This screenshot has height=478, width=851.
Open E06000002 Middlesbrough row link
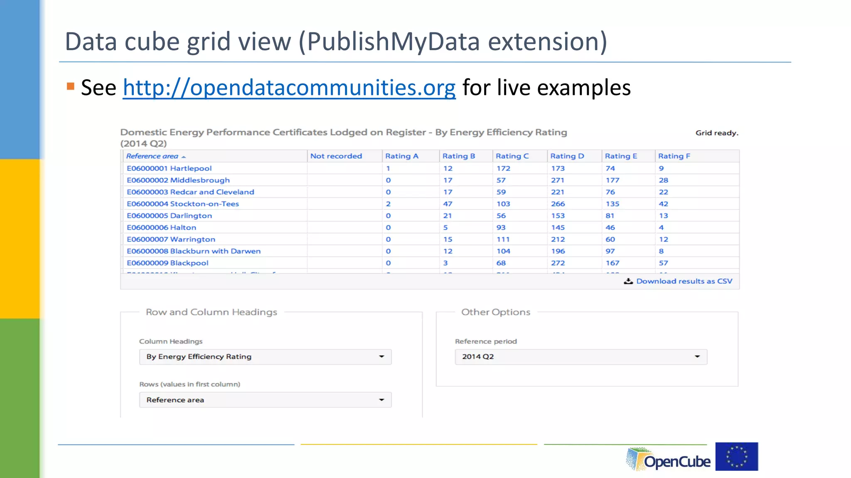pyautogui.click(x=178, y=180)
